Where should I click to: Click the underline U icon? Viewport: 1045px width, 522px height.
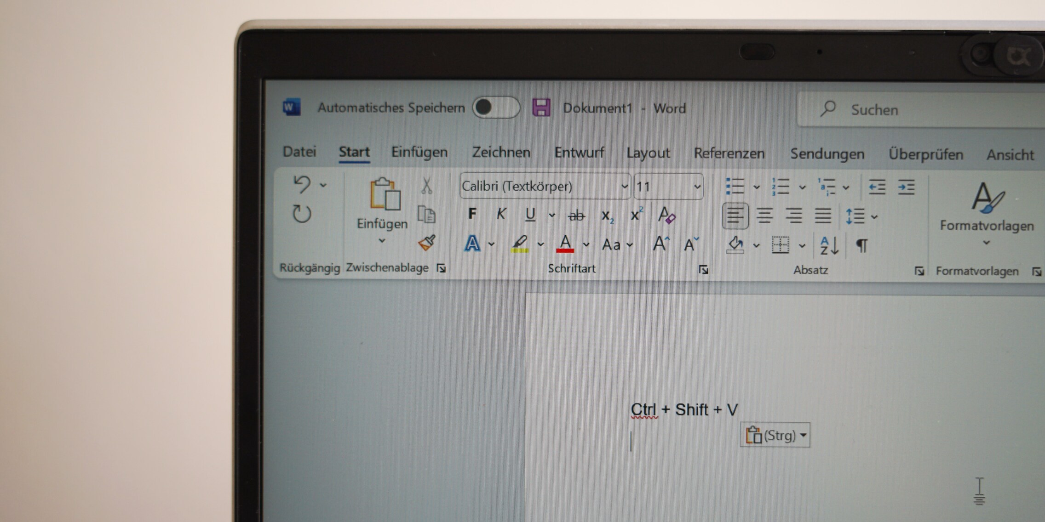(530, 215)
